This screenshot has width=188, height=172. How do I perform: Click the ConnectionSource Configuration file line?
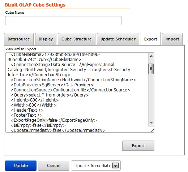pos(70,90)
